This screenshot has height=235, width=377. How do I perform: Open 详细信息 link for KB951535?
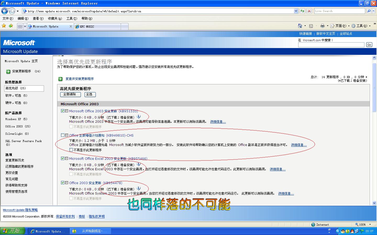click(x=218, y=122)
